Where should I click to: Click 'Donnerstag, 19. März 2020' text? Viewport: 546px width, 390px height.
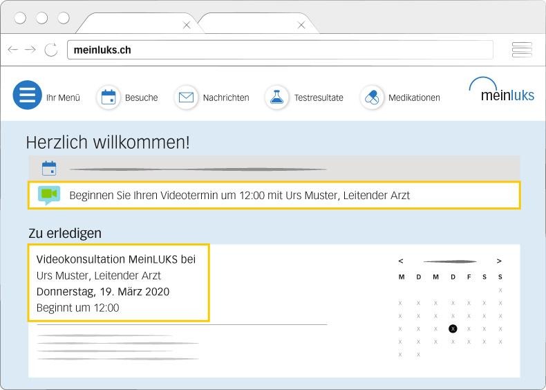tap(103, 292)
